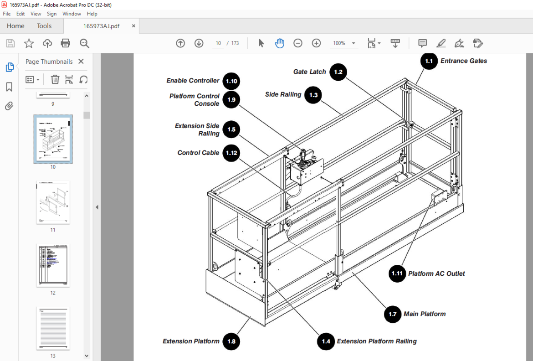Image resolution: width=533 pixels, height=361 pixels.
Task: Open thumbnail options dropdown menu
Action: (x=33, y=80)
